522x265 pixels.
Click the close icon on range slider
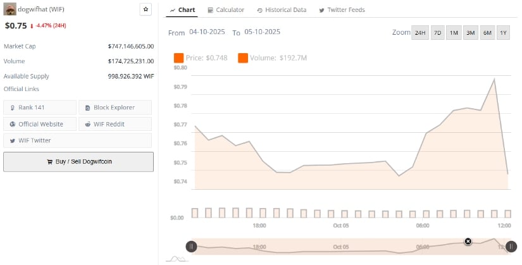coord(468,241)
